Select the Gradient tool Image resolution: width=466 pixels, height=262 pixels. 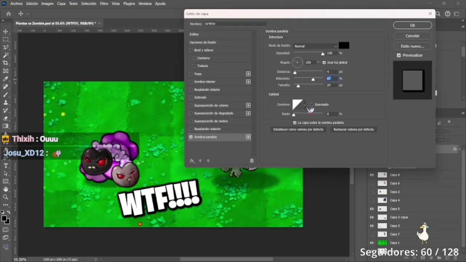[6, 126]
